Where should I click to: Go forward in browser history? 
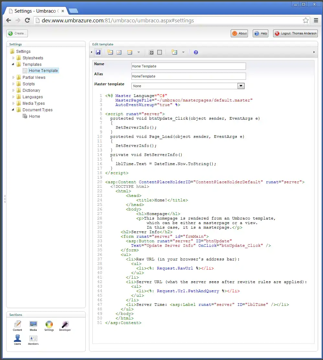[x=18, y=20]
